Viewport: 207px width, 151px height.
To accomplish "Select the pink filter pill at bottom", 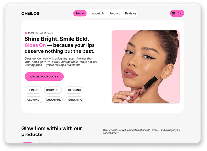I will [27, 143].
